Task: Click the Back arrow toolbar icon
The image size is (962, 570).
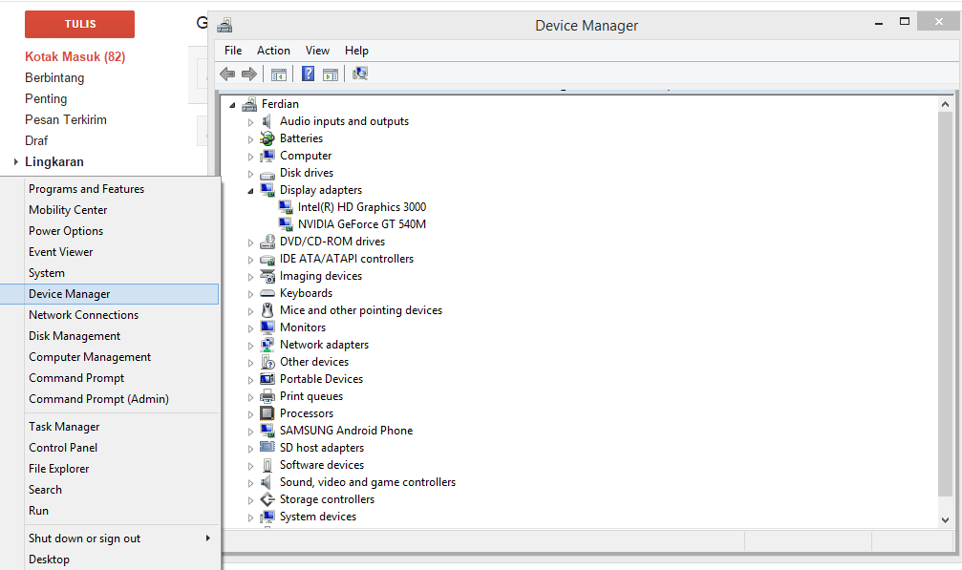Action: coord(227,74)
